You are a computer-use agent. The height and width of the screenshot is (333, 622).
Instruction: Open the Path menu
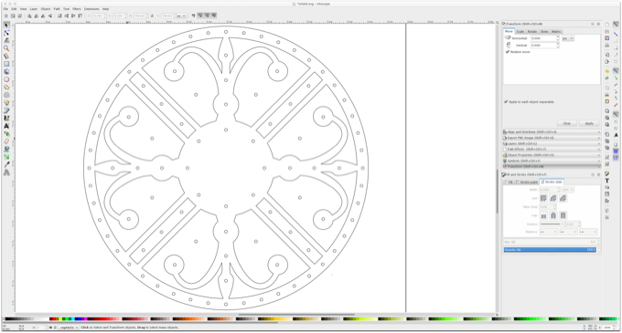(57, 9)
